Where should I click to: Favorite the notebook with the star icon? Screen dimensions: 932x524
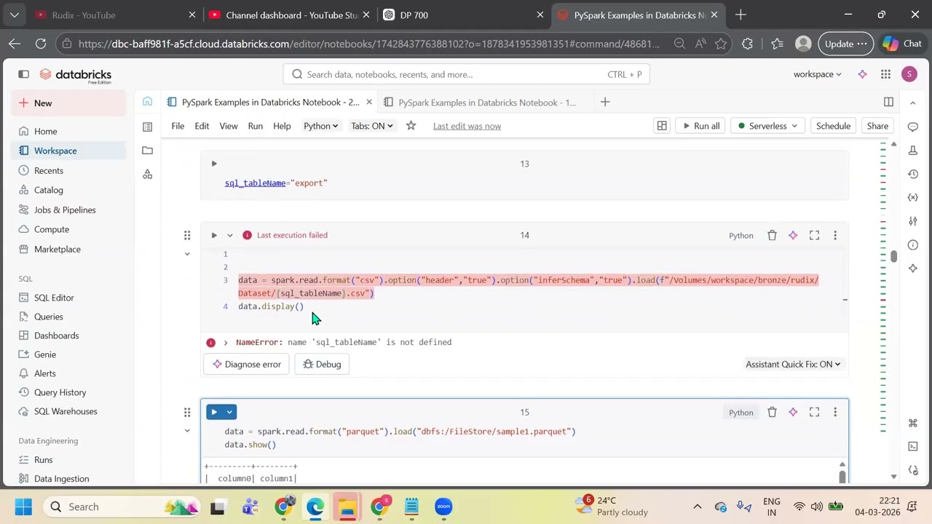point(411,126)
